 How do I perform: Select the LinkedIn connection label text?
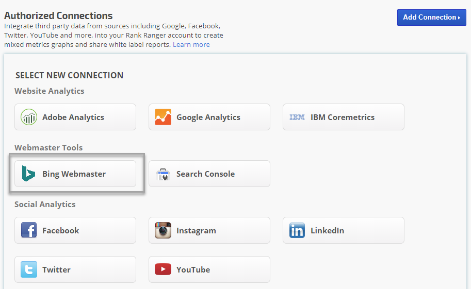click(x=327, y=231)
